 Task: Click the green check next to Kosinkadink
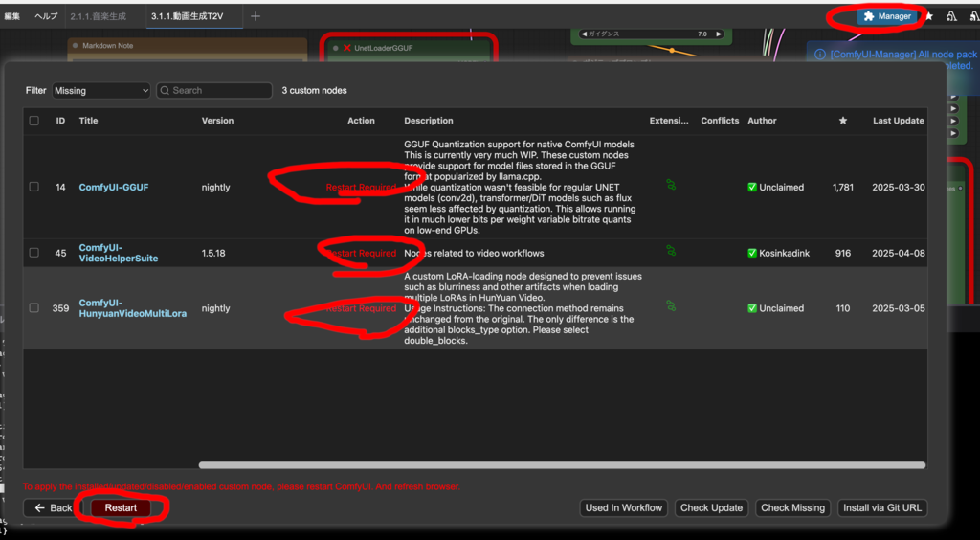[752, 253]
